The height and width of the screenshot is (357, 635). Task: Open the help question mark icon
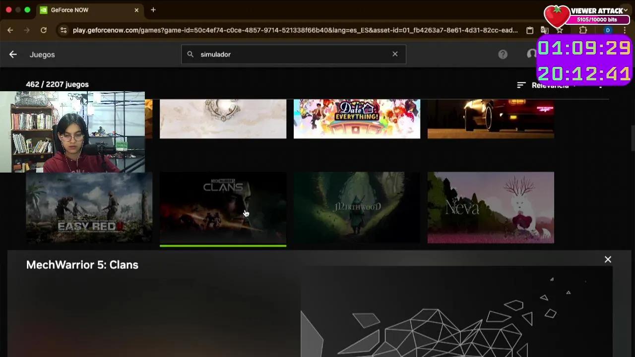[x=503, y=54]
